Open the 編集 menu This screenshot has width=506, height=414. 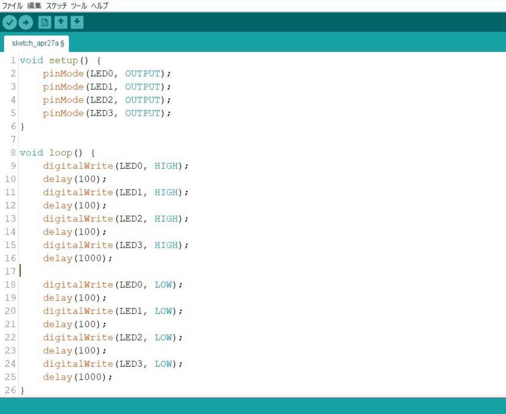[34, 5]
